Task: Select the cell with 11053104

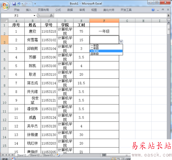Action: point(49,48)
